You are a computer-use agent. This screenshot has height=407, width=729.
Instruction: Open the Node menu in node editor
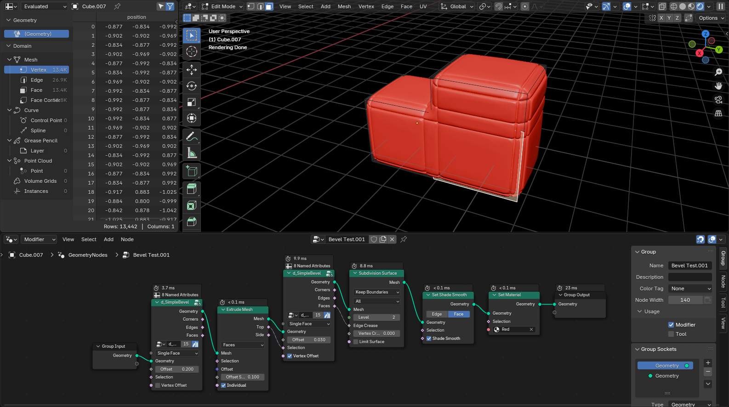[127, 239]
